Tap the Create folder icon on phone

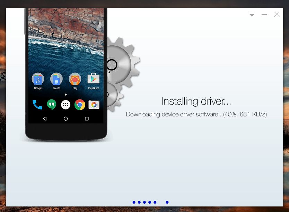(56, 79)
